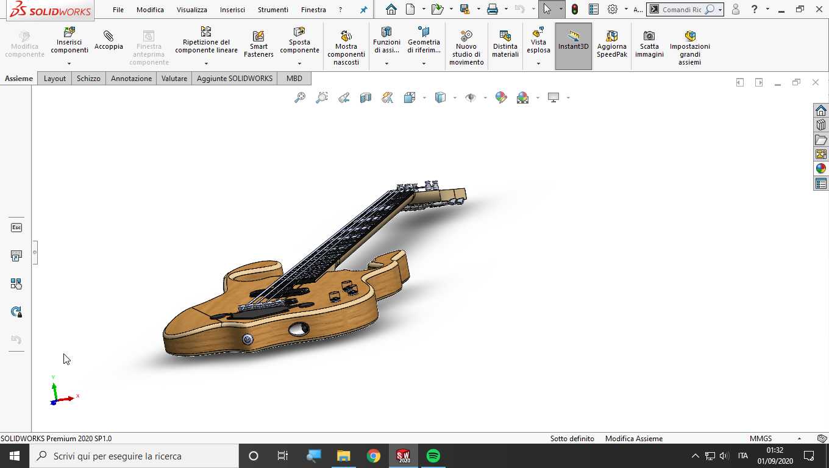Click the Previous View icon

click(344, 97)
